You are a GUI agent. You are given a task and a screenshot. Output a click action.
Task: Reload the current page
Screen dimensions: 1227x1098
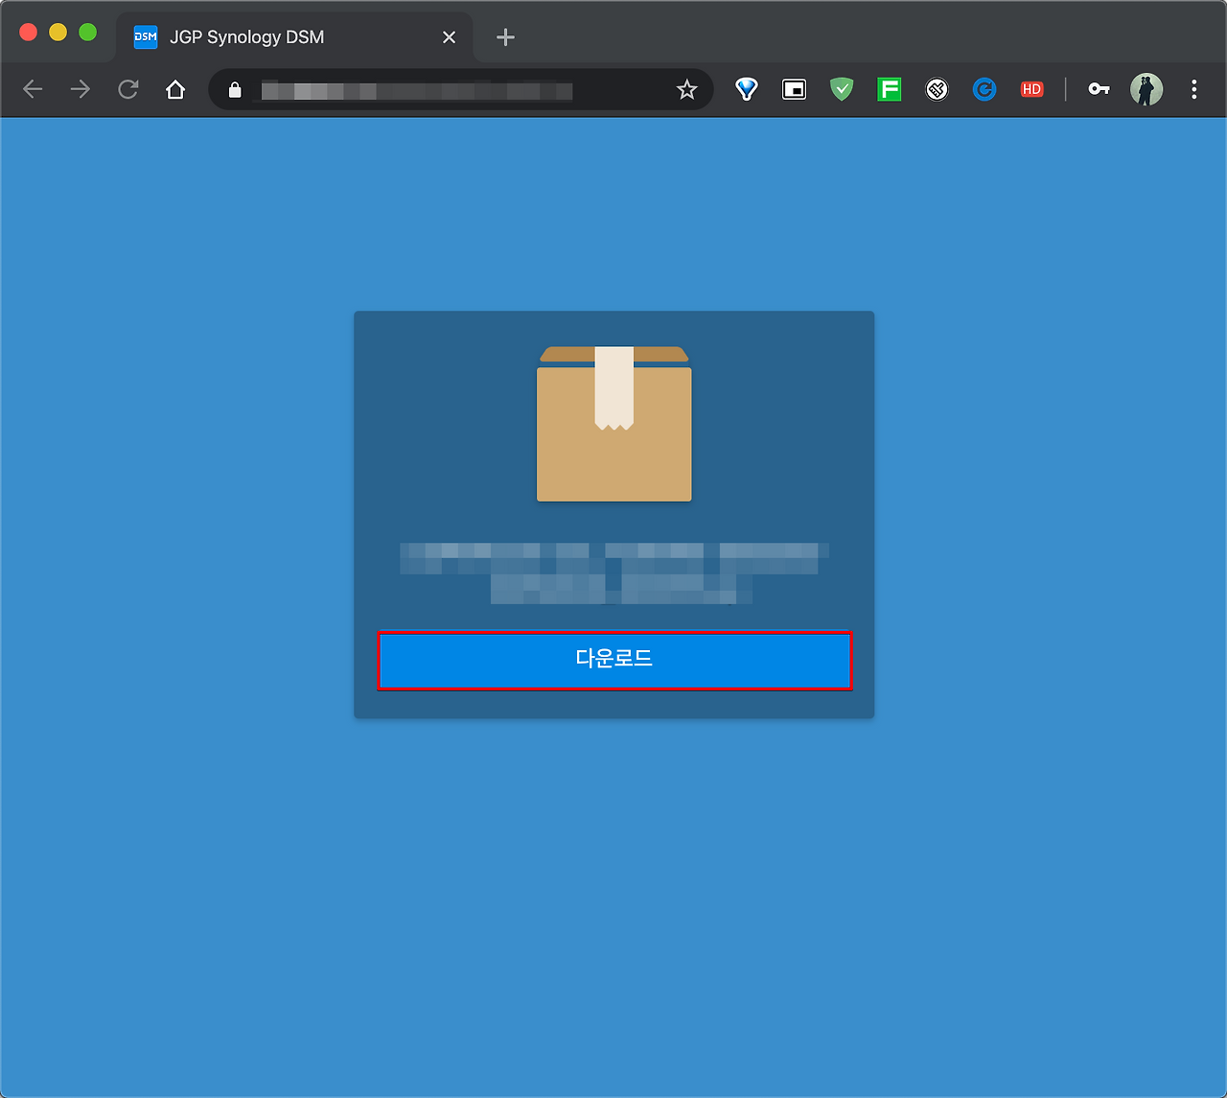click(127, 89)
